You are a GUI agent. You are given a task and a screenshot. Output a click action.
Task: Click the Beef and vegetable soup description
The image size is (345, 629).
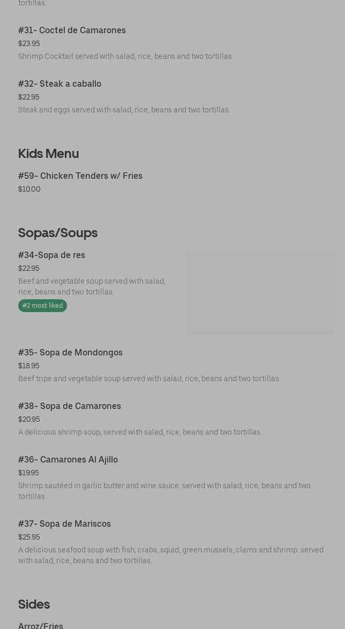coord(92,286)
